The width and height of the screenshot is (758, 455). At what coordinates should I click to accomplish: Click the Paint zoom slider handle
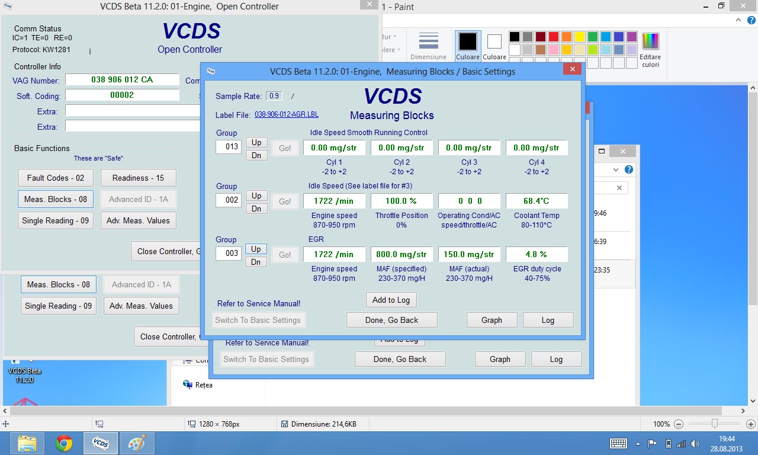[715, 424]
